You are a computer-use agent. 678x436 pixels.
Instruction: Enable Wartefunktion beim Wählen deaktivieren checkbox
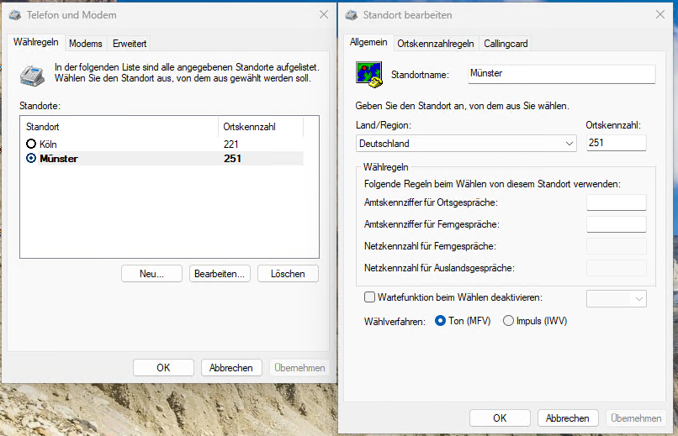[x=369, y=297]
